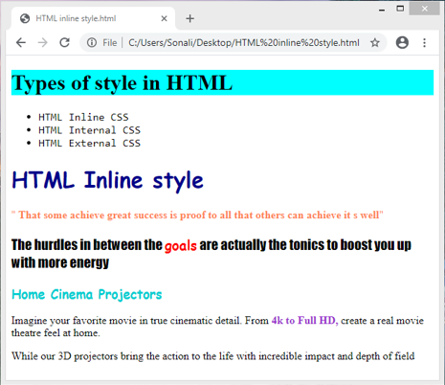Click the HTML External CSS list item
The width and height of the screenshot is (445, 385).
[89, 143]
